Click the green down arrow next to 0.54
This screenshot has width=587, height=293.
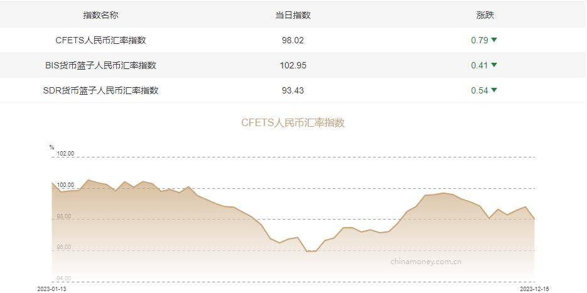click(x=494, y=90)
